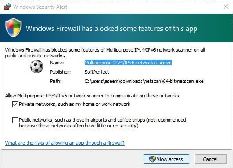This screenshot has height=168, width=233.
Task: Click the shield icon on Allow access
Action: coord(152,159)
